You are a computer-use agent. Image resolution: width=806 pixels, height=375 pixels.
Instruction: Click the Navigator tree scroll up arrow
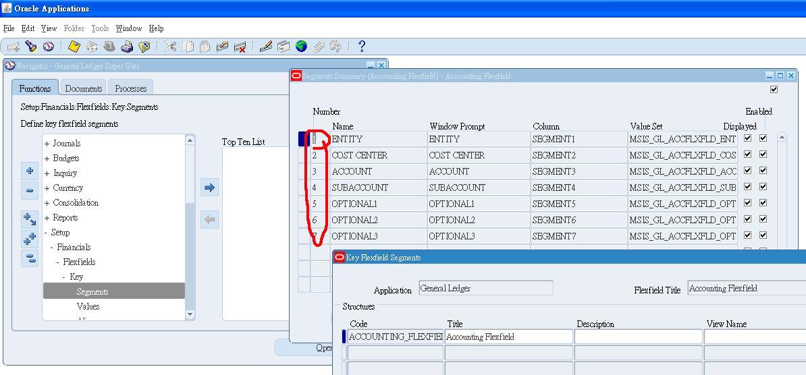pyautogui.click(x=190, y=140)
